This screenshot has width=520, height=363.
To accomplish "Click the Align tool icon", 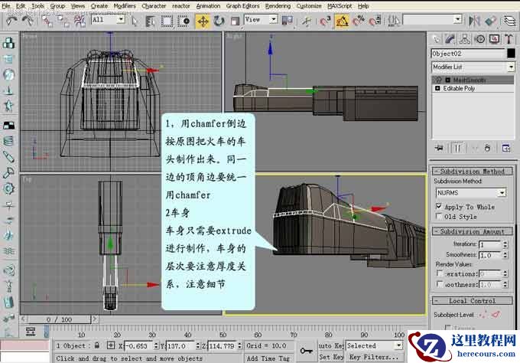I will pyautogui.click(x=490, y=21).
